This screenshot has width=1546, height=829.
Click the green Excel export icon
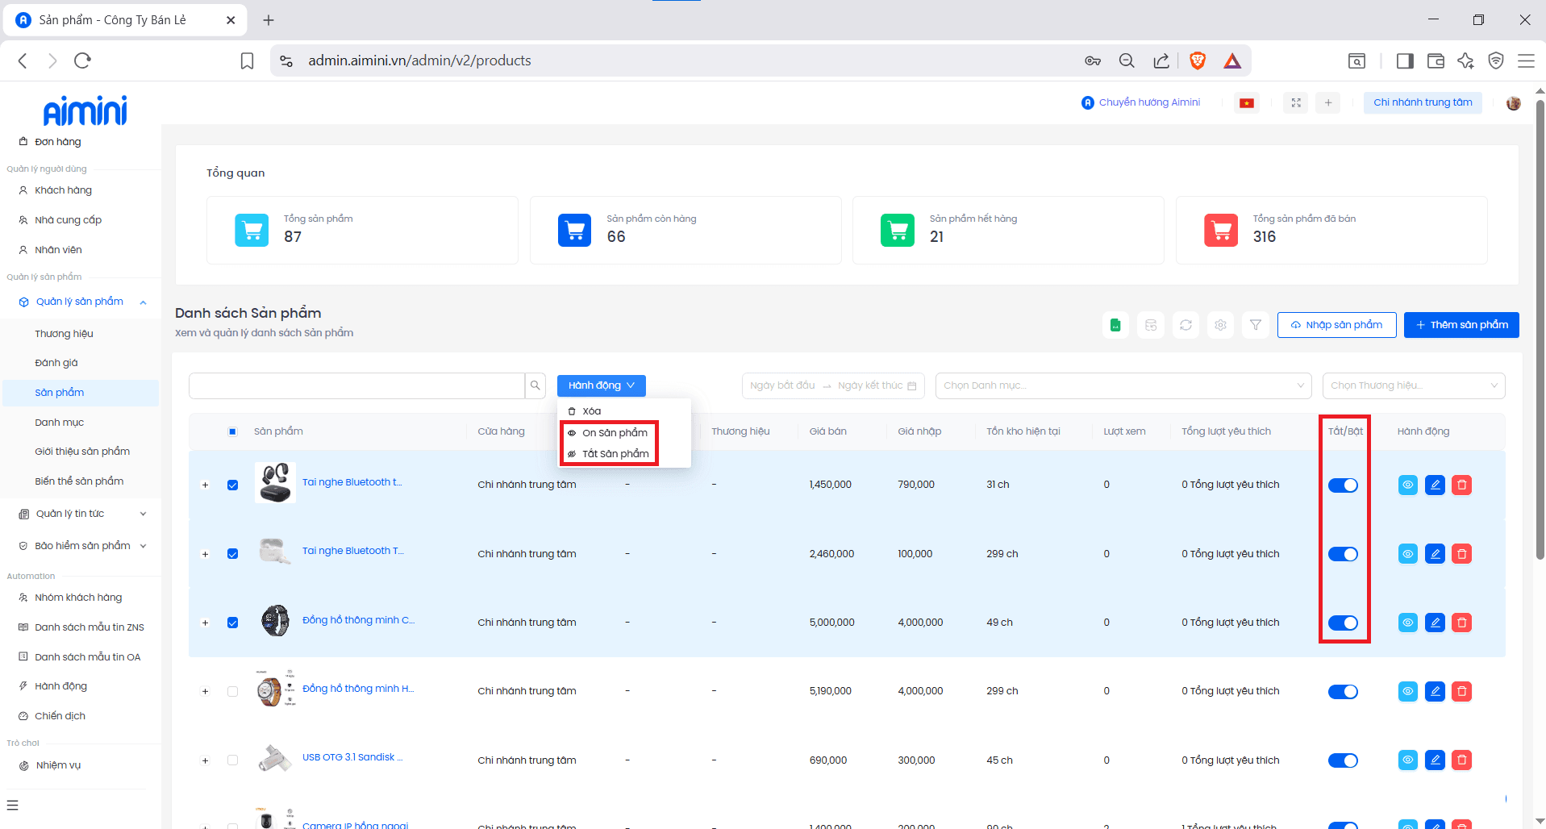[1115, 325]
